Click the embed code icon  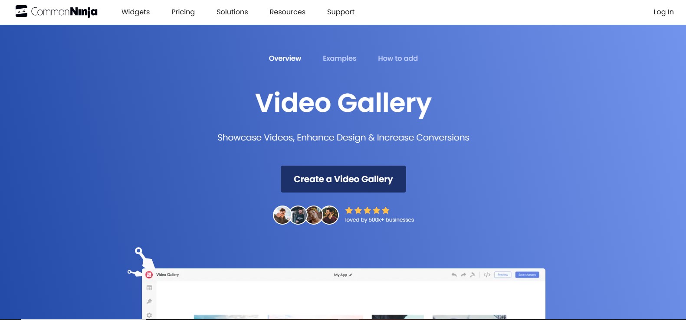coord(487,275)
